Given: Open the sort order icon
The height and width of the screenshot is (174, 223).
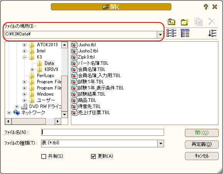Looking at the screenshot, I should (x=212, y=33).
